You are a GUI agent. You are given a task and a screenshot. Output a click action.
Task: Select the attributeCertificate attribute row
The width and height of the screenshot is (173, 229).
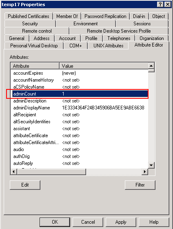coord(80,136)
